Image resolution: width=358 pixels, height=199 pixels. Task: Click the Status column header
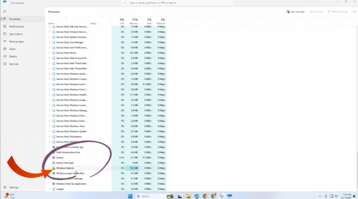click(x=100, y=21)
